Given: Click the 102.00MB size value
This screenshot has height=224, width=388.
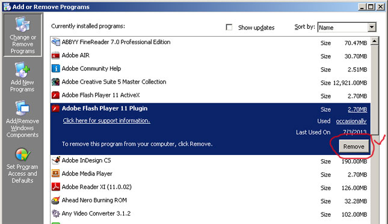Looking at the screenshot, I should [354, 214].
